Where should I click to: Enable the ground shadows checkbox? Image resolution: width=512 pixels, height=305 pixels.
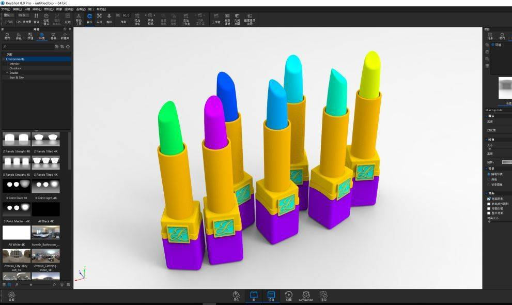coord(489,199)
